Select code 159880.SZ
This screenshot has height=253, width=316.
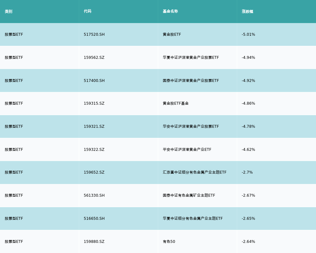pyautogui.click(x=94, y=242)
